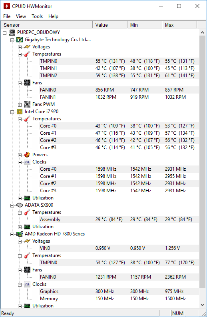The image size is (207, 317).
Task: Select the Assembly temperature row
Action: tap(119, 219)
